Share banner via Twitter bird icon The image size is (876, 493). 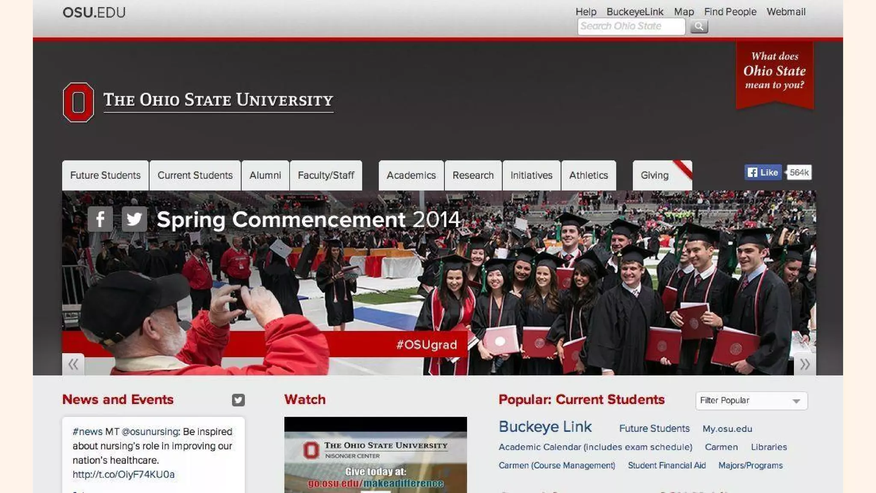pos(134,219)
